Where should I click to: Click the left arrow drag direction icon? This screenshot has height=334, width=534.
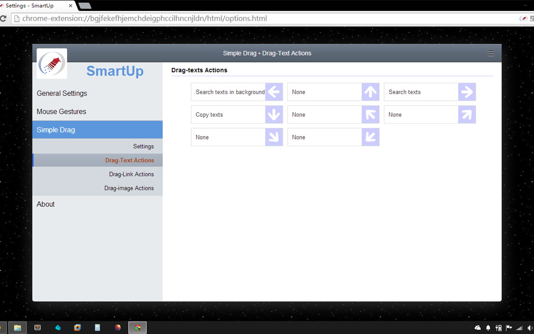click(x=274, y=92)
